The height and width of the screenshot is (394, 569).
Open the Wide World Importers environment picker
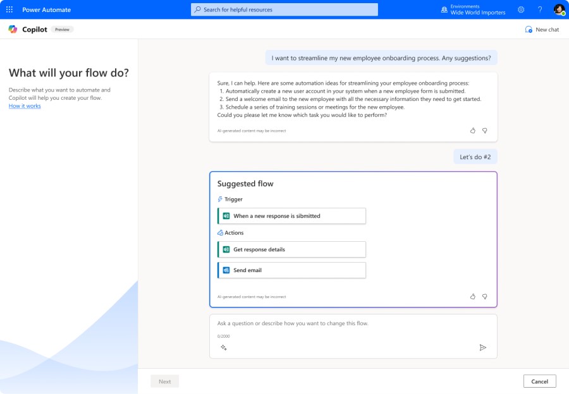475,9
